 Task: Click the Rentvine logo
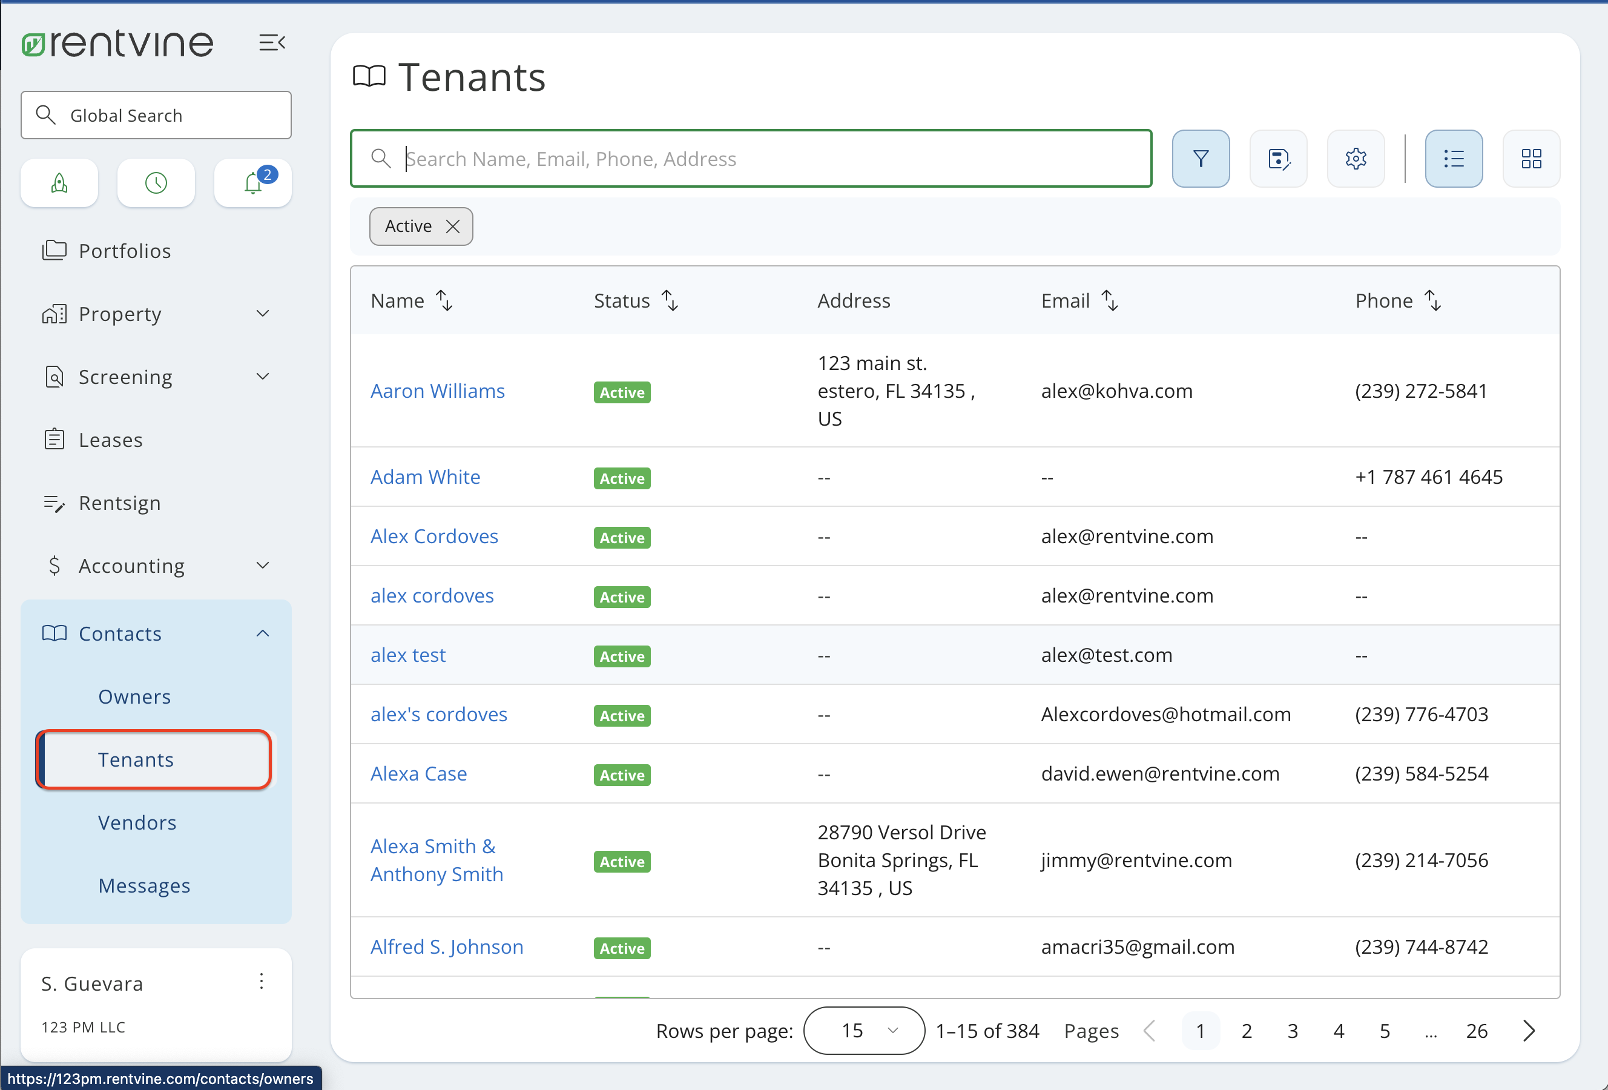tap(117, 43)
